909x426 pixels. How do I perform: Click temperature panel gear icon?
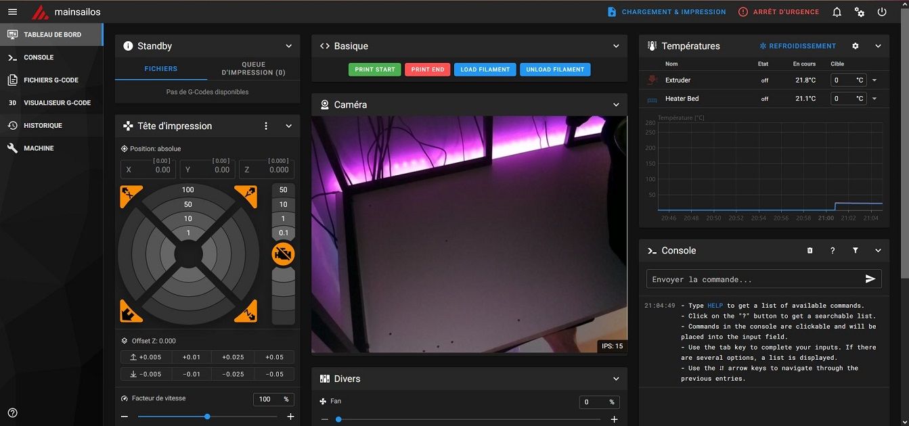click(x=856, y=46)
